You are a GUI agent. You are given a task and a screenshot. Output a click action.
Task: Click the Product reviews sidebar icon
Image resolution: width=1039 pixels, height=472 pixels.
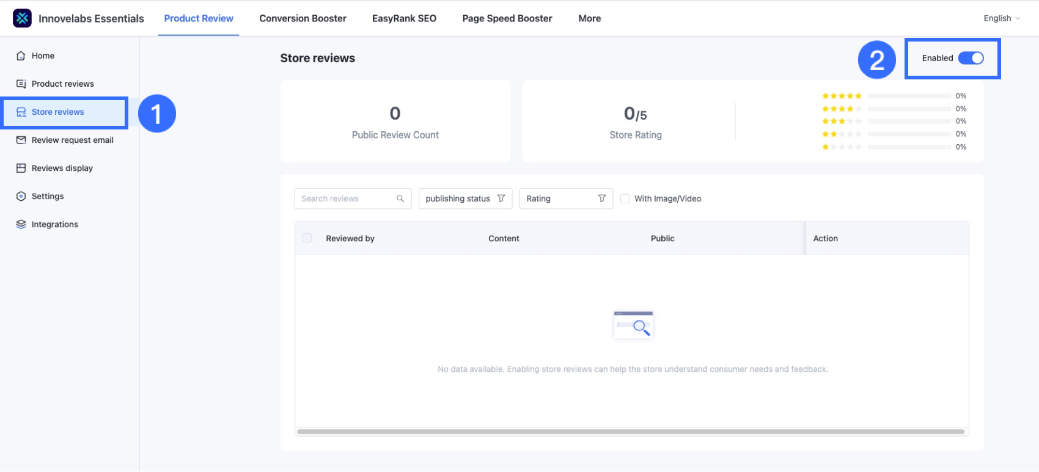(21, 84)
